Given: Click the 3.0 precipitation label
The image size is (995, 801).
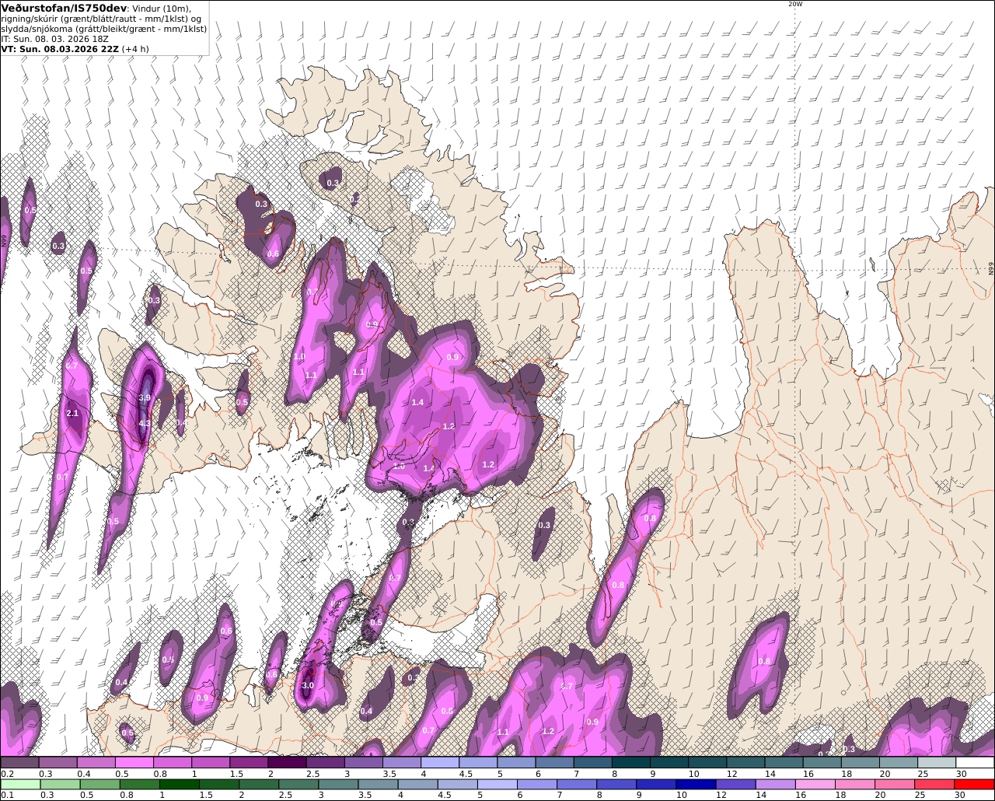Looking at the screenshot, I should click(x=308, y=686).
